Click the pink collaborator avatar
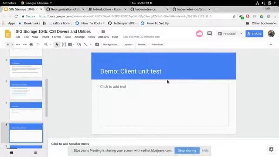279x157 pixels. pos(199,34)
